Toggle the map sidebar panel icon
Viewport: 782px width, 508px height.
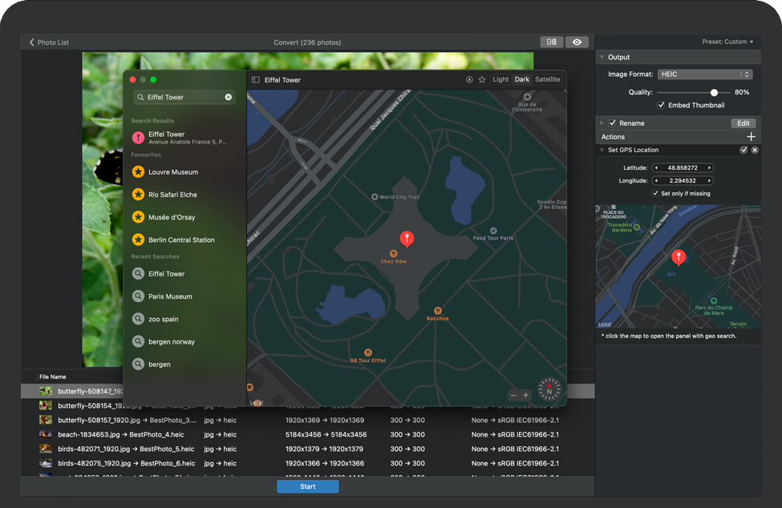pos(255,80)
